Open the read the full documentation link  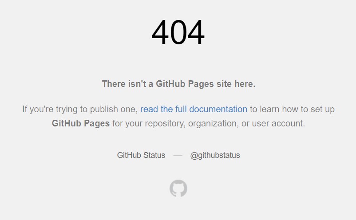pyautogui.click(x=194, y=109)
